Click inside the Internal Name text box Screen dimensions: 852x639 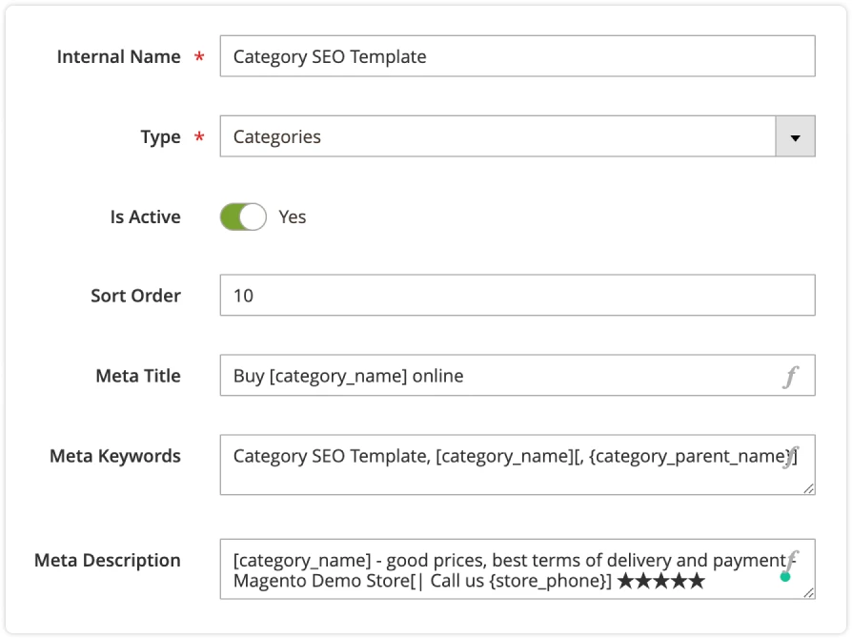click(x=477, y=56)
